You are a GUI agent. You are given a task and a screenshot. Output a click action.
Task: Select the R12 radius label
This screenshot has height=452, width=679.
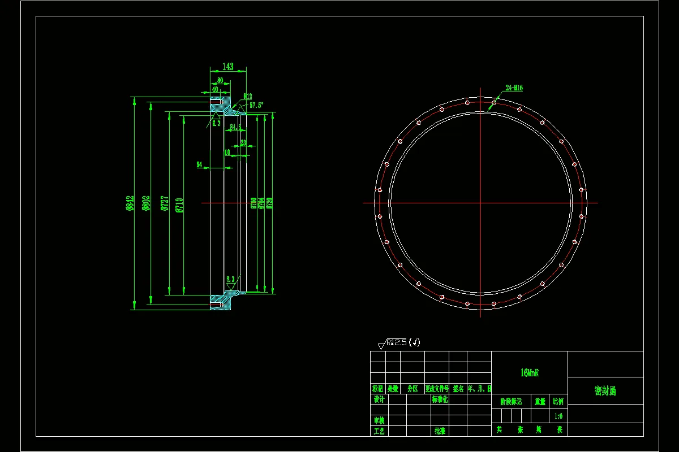[248, 96]
